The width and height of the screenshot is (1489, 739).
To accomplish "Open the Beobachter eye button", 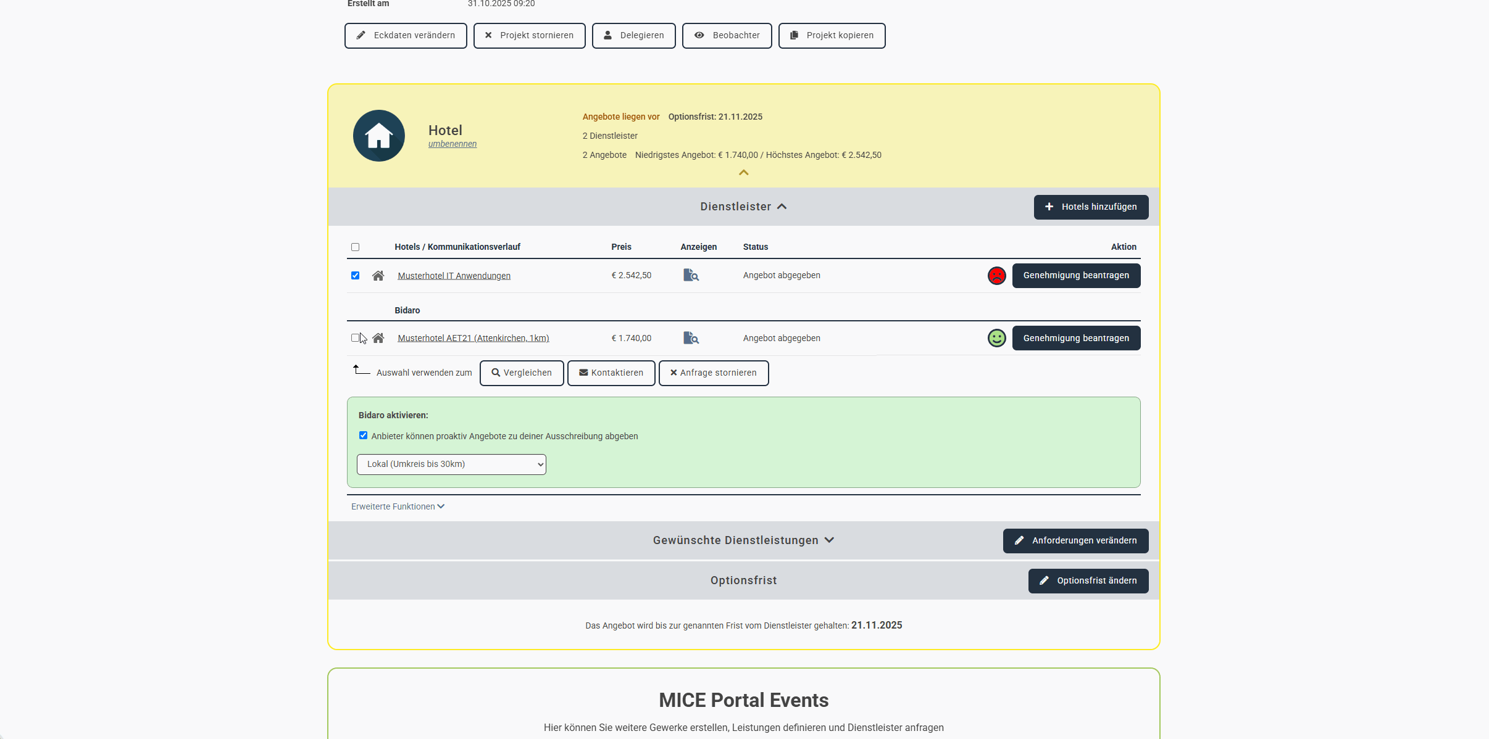I will (727, 36).
